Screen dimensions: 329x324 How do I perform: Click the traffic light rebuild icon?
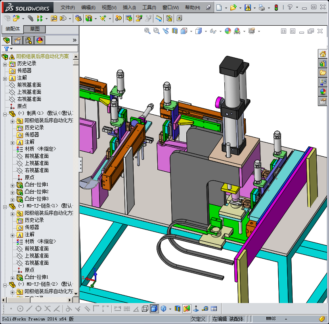(276, 8)
